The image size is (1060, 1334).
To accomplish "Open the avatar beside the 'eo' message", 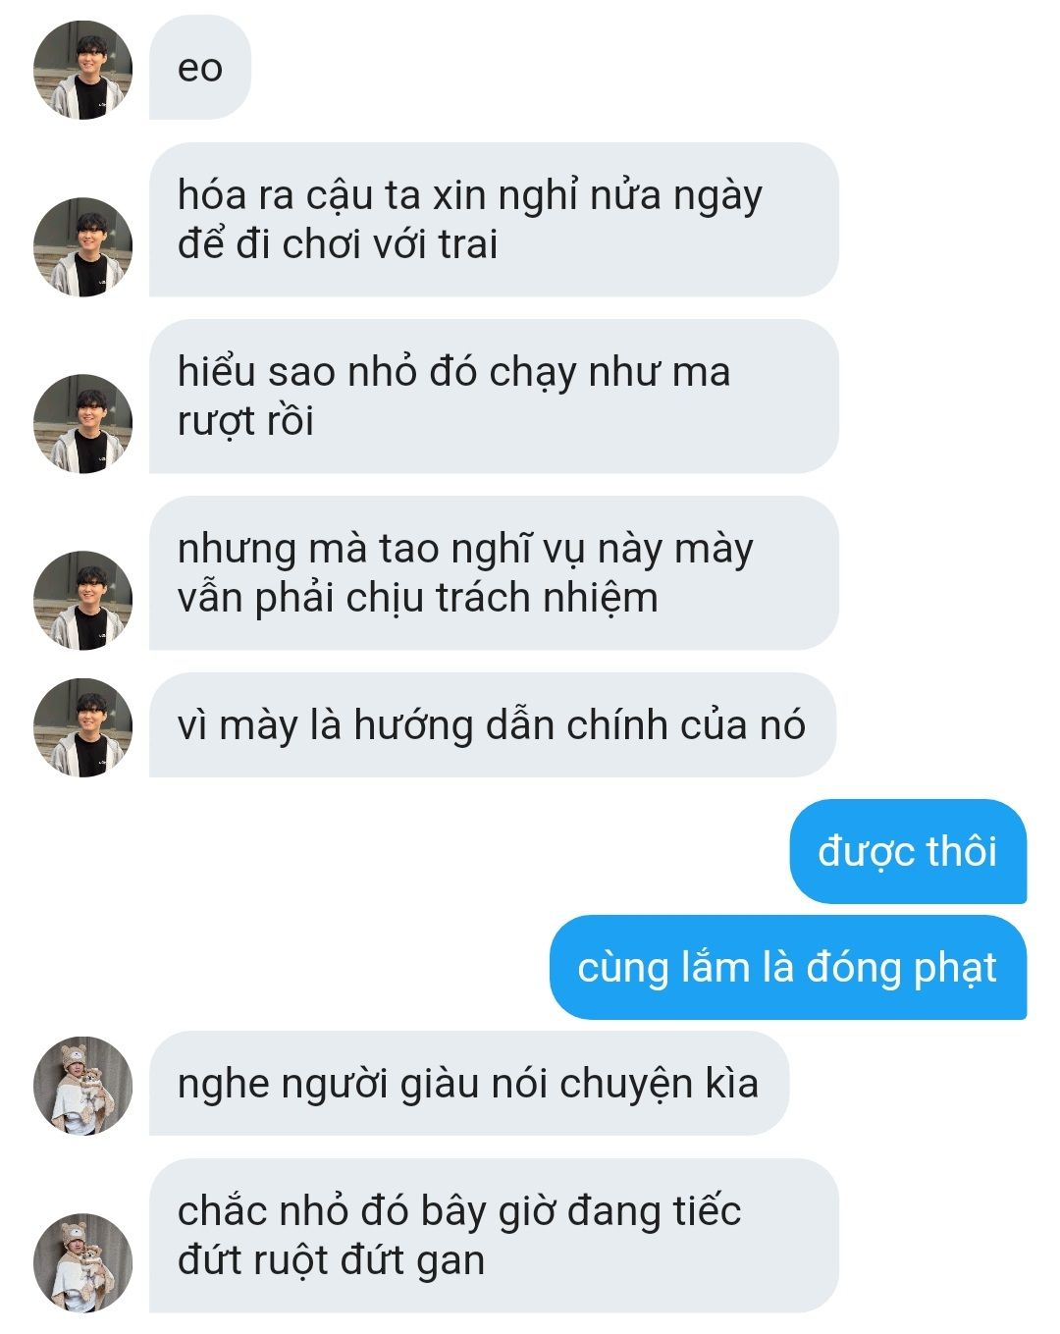I will tap(82, 70).
